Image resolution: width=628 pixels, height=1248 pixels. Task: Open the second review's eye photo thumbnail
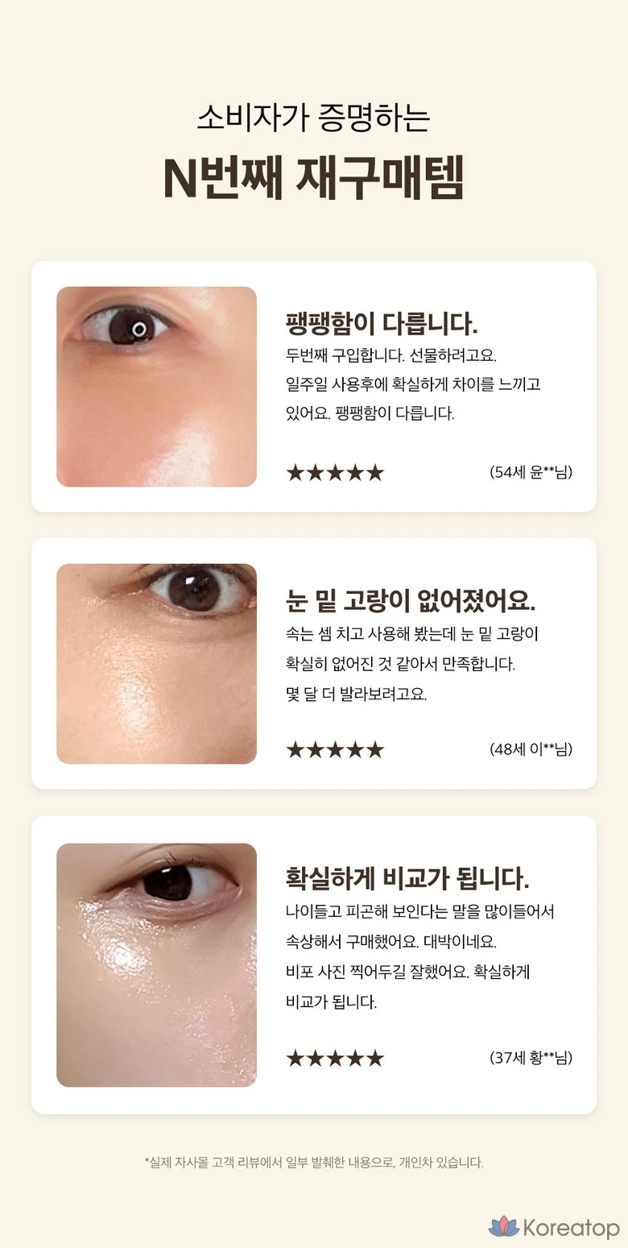[x=156, y=664]
